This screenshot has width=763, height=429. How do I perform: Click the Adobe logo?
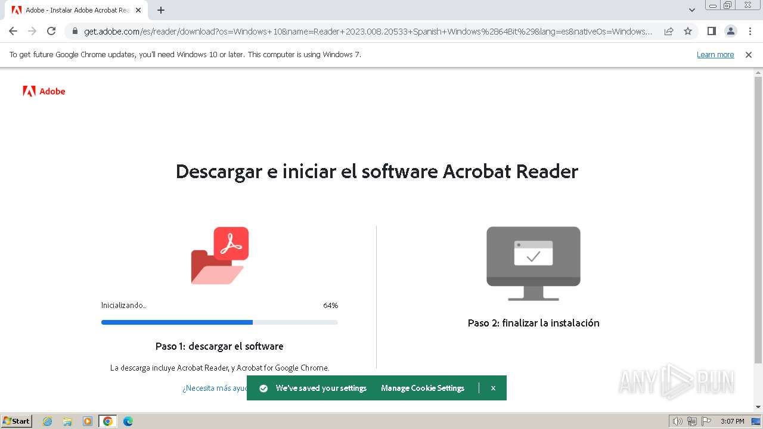pos(44,91)
